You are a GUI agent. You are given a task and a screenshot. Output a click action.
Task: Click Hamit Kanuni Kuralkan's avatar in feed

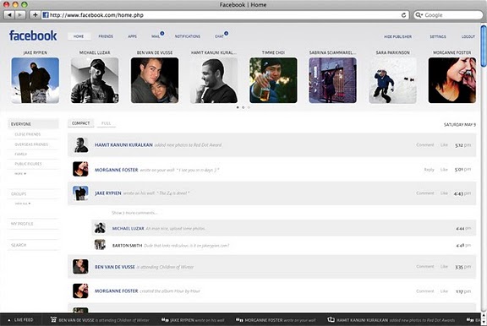click(81, 145)
